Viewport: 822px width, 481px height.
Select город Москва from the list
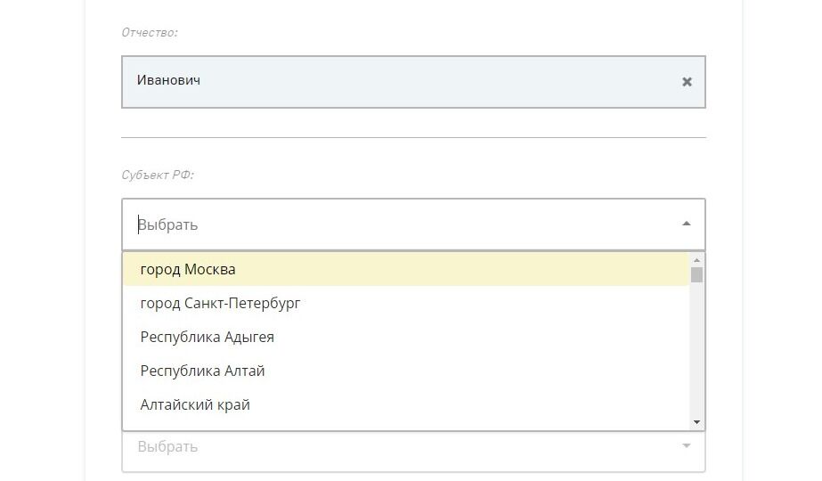(406, 269)
